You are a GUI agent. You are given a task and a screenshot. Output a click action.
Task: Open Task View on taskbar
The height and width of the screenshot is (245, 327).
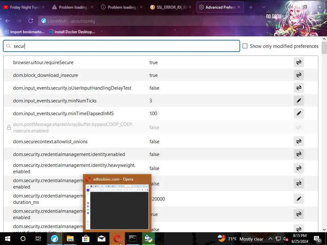38,239
